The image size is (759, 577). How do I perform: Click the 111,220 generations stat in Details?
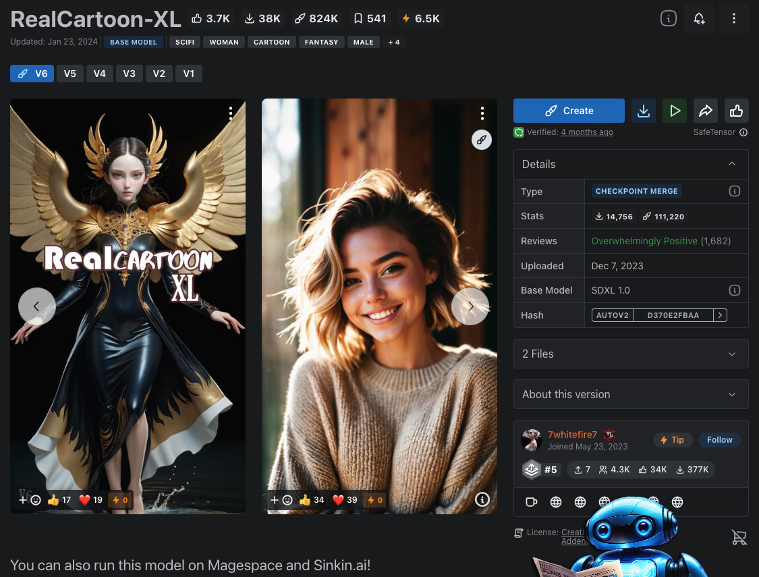click(x=663, y=217)
